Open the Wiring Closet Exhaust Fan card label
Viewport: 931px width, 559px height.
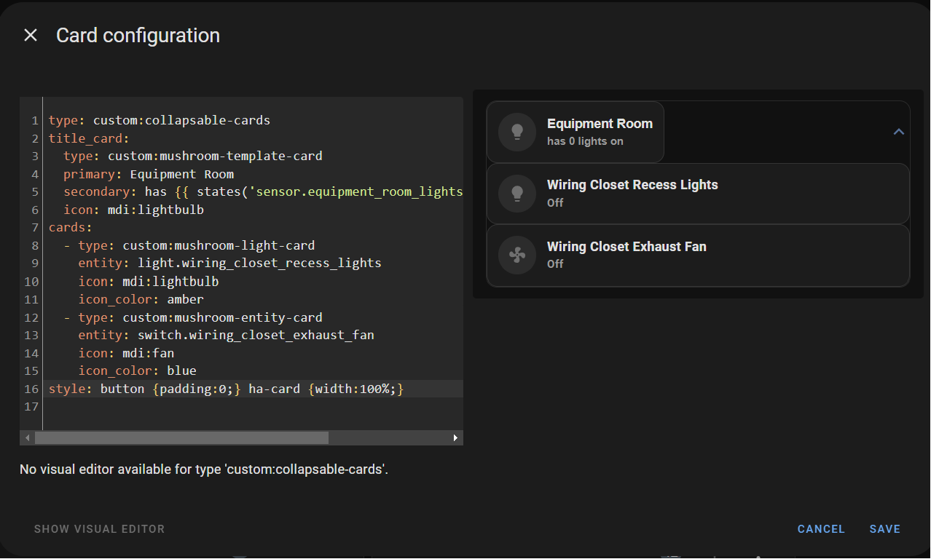coord(626,247)
